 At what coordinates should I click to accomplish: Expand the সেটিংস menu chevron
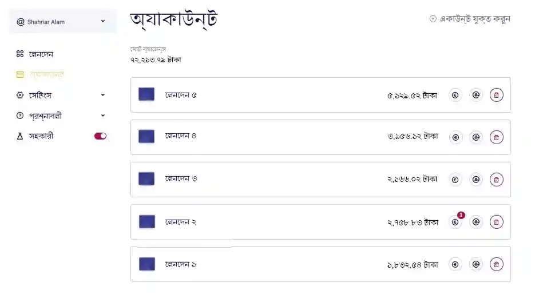tap(103, 95)
